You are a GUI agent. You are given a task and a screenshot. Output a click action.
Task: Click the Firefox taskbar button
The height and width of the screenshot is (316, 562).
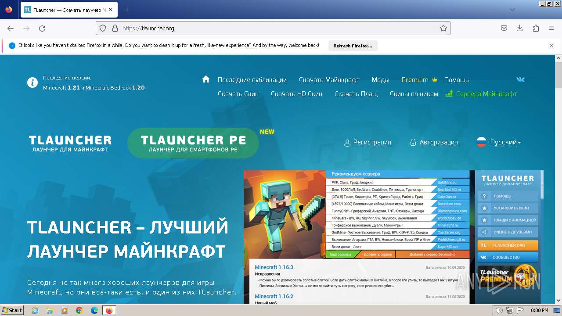click(x=109, y=310)
